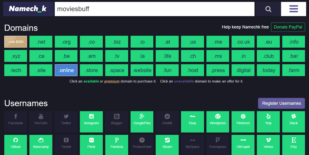Click the Namechk logo
309x155 pixels.
pyautogui.click(x=28, y=9)
